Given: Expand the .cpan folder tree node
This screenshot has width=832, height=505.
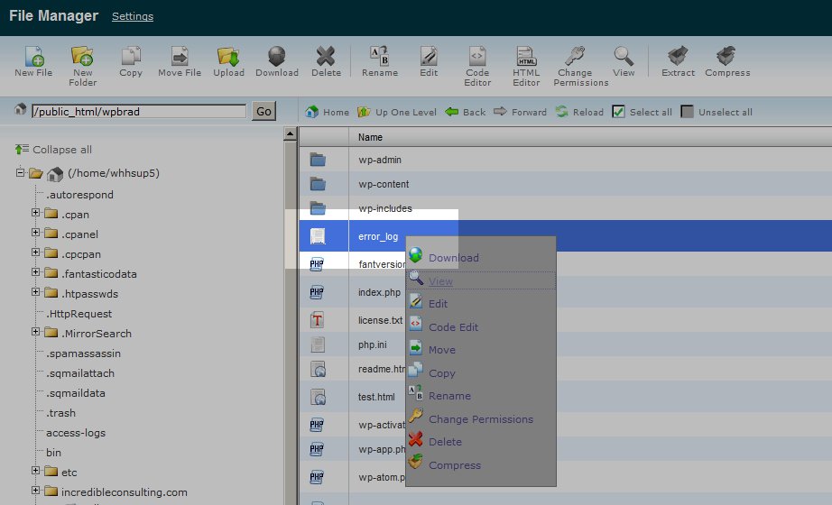Looking at the screenshot, I should pyautogui.click(x=36, y=214).
